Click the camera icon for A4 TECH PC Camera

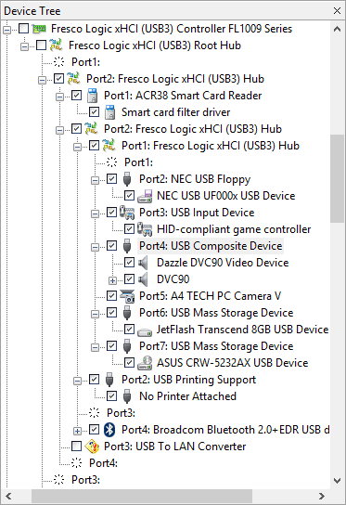click(x=127, y=296)
